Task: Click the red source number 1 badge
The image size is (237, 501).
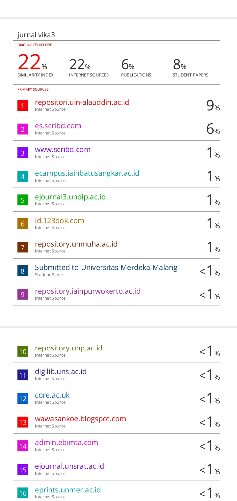Action: pyautogui.click(x=23, y=105)
